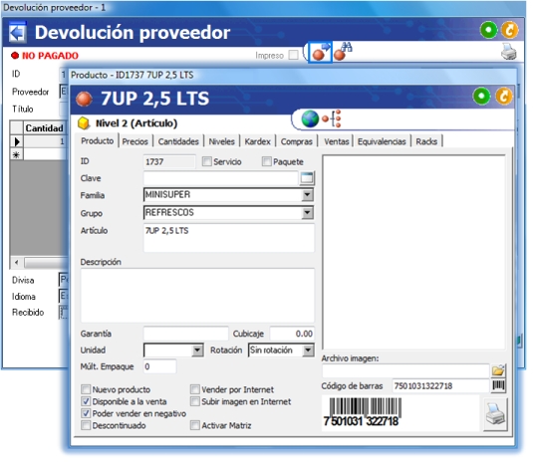Browse image file with the folder icon
Viewport: 533px width, 464px height.
pyautogui.click(x=498, y=371)
